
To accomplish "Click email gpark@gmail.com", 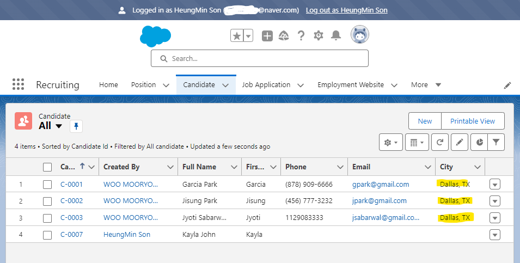I will (381, 185).
